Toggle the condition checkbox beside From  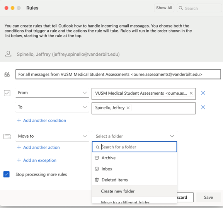click(7, 93)
